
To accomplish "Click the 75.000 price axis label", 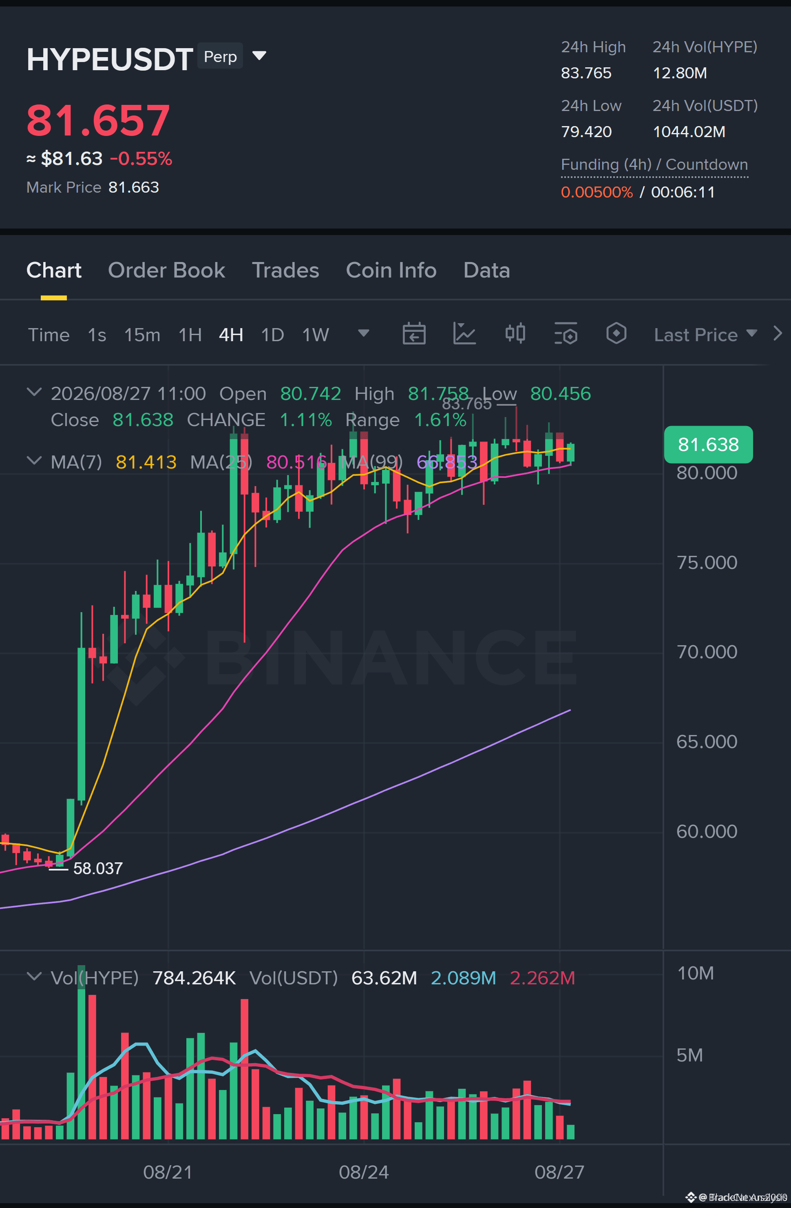I will tap(706, 562).
